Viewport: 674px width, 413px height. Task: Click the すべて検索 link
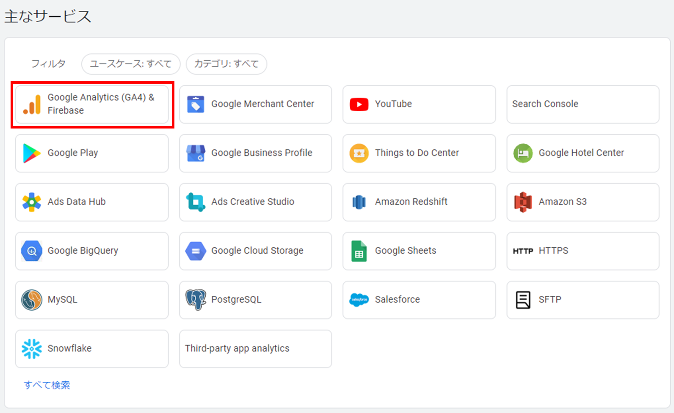[47, 385]
